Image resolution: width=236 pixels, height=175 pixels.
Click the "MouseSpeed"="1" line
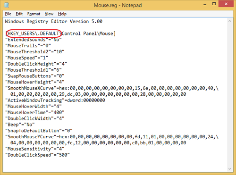pyautogui.click(x=26, y=58)
